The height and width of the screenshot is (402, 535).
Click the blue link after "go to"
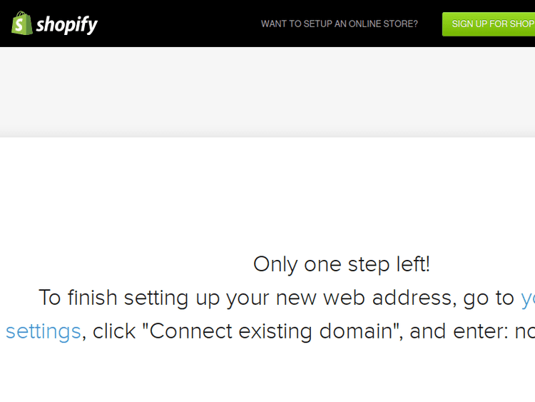[527, 298]
